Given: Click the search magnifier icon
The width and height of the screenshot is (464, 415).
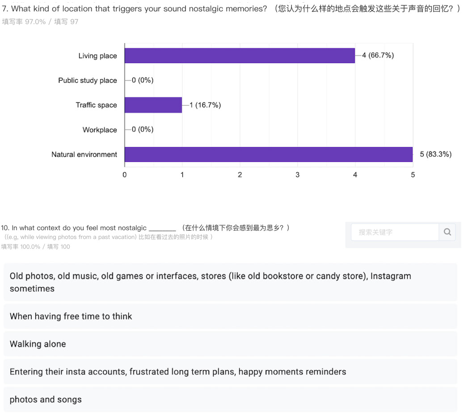Looking at the screenshot, I should point(447,232).
